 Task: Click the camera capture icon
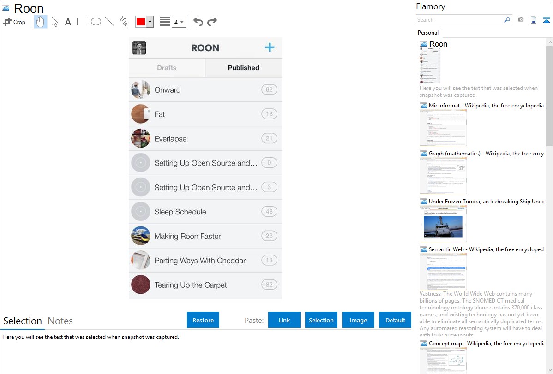pyautogui.click(x=521, y=20)
